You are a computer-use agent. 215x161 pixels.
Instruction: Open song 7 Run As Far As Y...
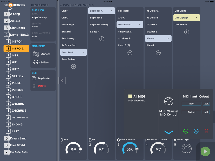[x=16, y=152]
